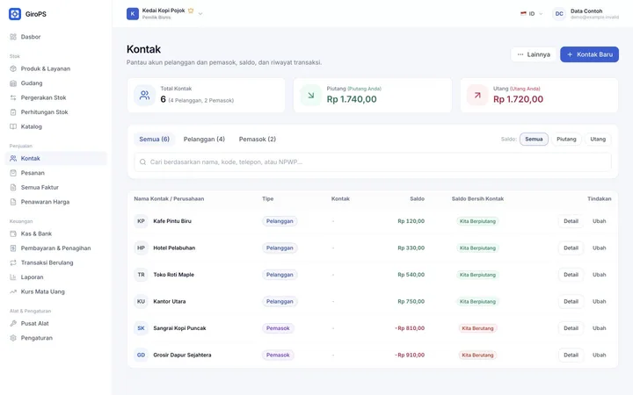The image size is (633, 395).
Task: Filter saldo by Semua pill
Action: coord(534,139)
